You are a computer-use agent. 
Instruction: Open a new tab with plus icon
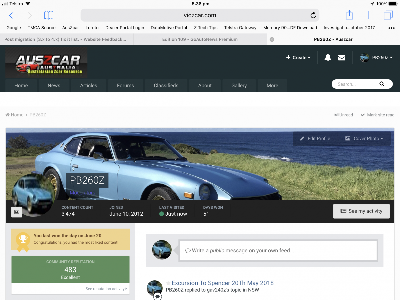[x=369, y=15]
